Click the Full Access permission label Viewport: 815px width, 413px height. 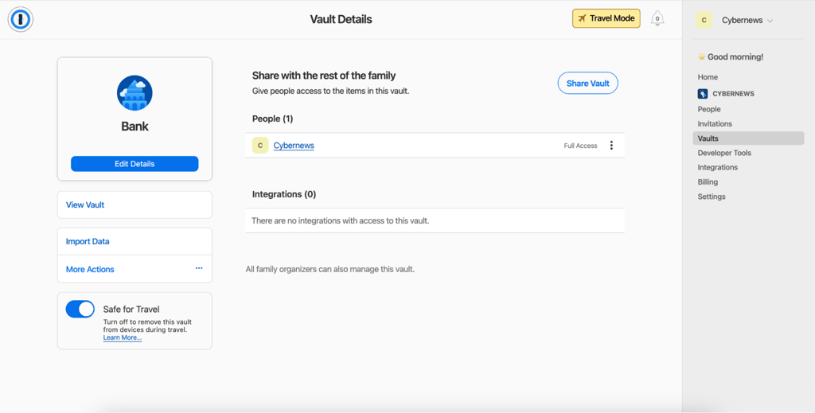point(580,146)
